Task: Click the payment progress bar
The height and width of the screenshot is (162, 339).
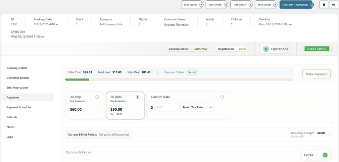Action: point(179,79)
